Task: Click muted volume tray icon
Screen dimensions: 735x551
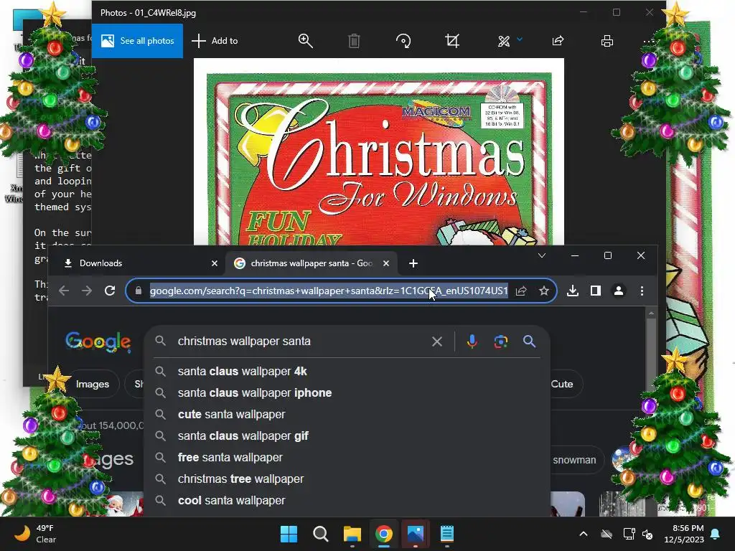Action: click(x=647, y=534)
